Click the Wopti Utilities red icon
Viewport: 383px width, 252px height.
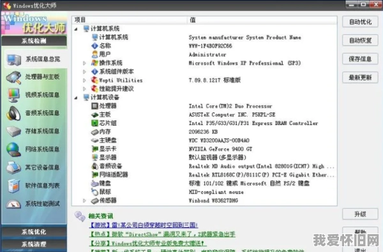pyautogui.click(x=94, y=80)
